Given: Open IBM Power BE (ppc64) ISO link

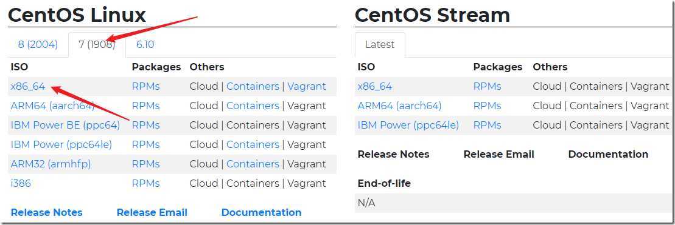Looking at the screenshot, I should pos(66,125).
